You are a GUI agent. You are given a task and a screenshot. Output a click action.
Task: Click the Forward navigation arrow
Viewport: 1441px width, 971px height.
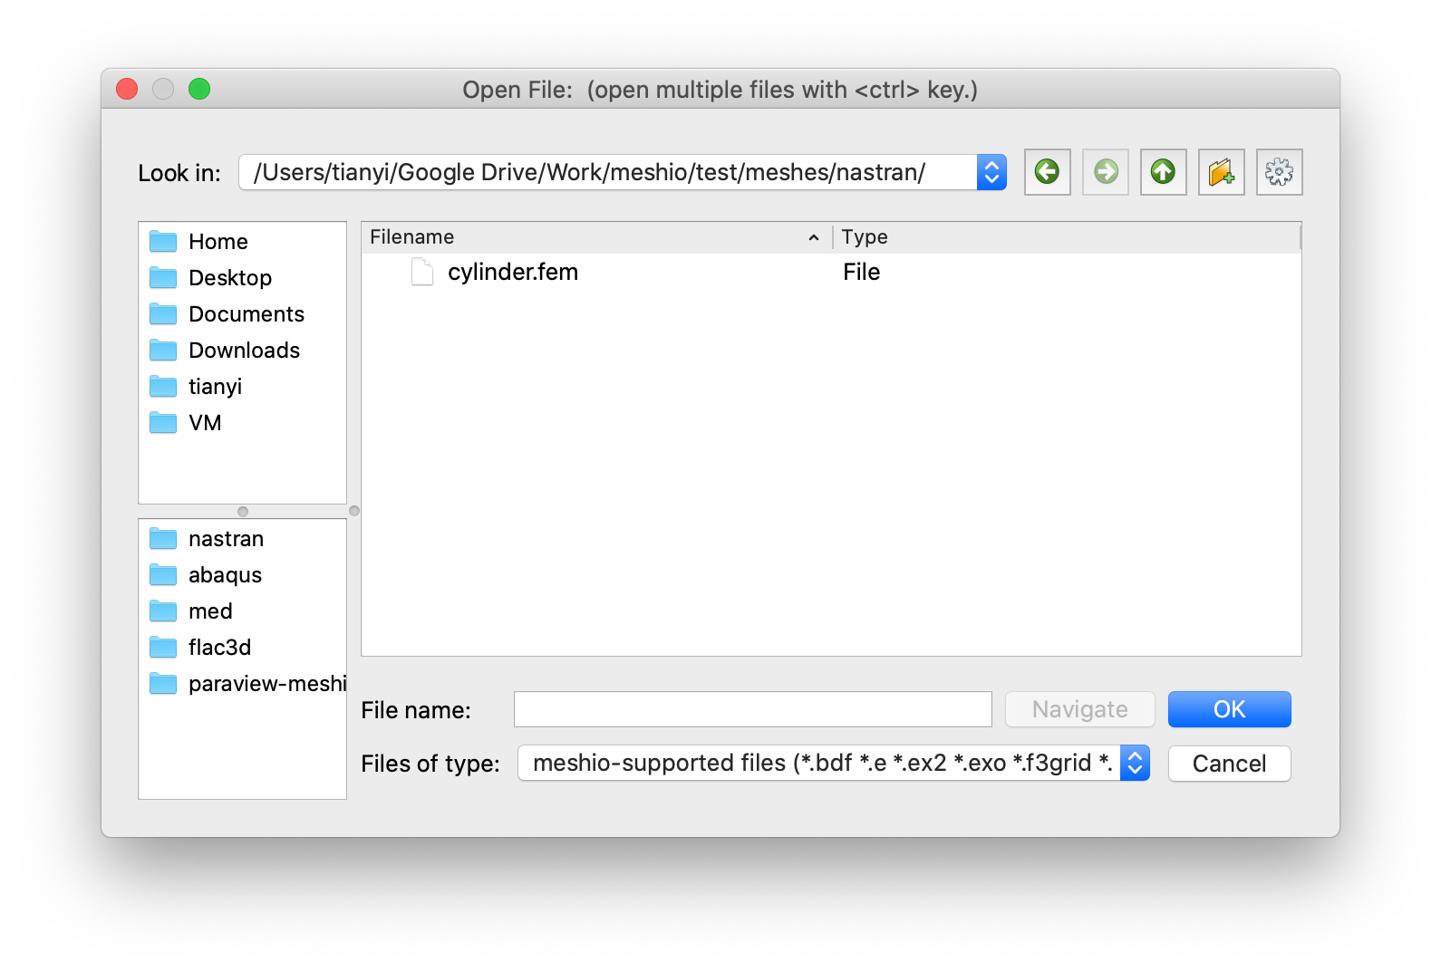1106,172
